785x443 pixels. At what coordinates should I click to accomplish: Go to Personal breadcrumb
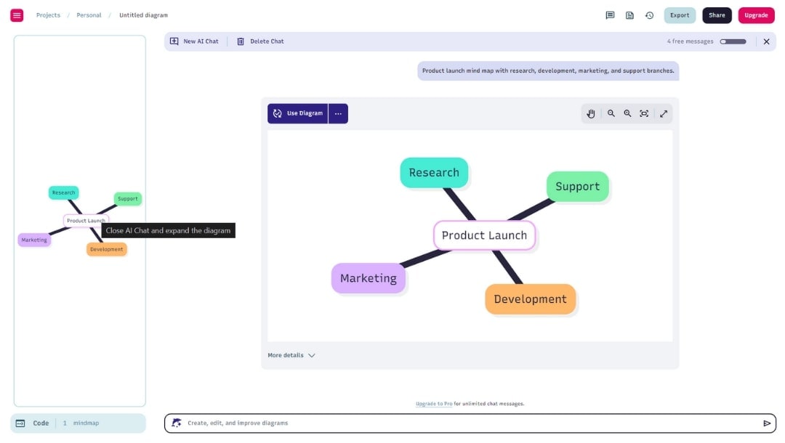(89, 15)
